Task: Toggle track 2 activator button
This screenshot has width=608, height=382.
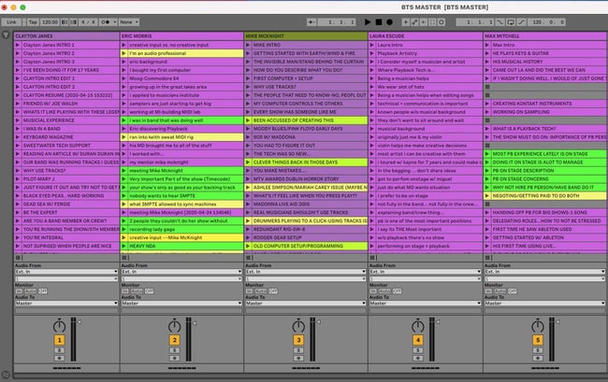Action: tap(175, 340)
